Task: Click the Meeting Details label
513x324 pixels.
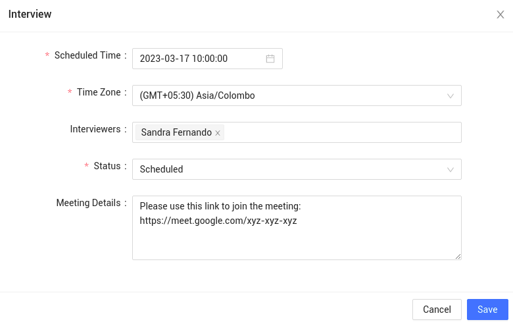Action: tap(88, 203)
